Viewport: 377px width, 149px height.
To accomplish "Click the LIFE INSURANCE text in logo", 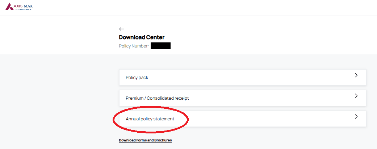I will pyautogui.click(x=23, y=9).
